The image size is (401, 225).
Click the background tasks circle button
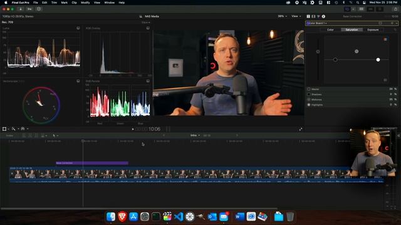point(39,9)
